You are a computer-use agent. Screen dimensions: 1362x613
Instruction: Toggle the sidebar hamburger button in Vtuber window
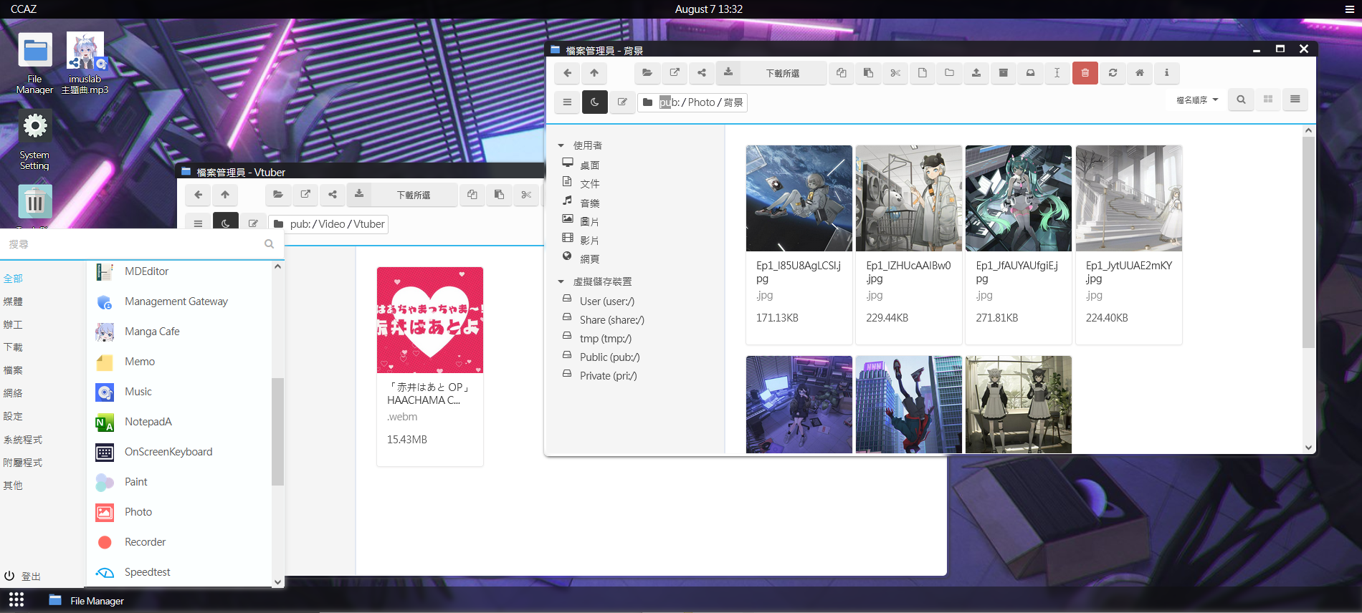pos(198,223)
